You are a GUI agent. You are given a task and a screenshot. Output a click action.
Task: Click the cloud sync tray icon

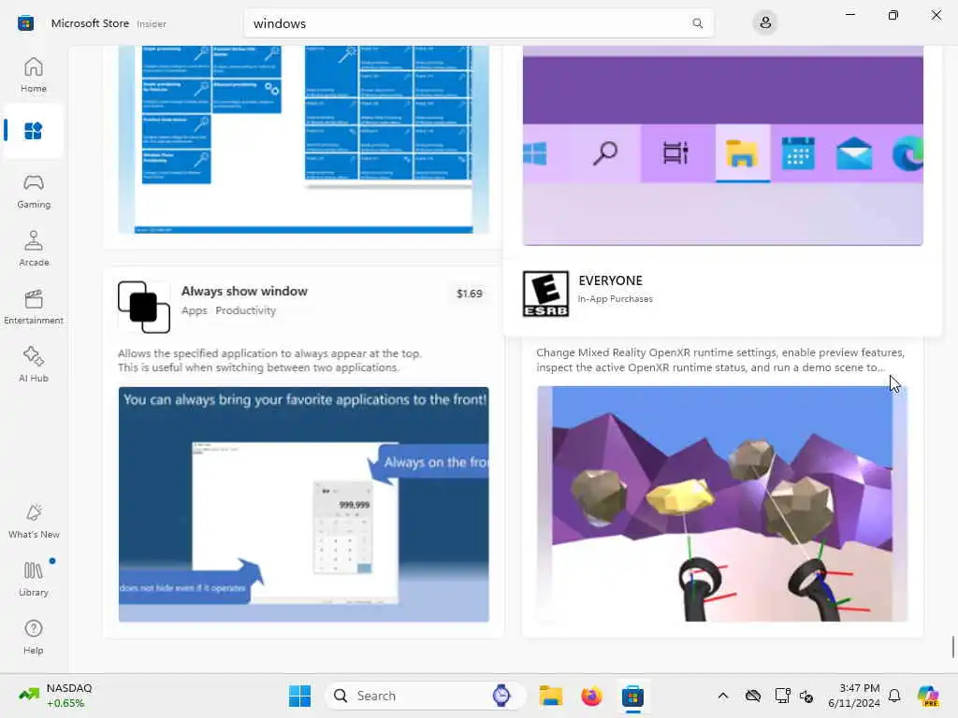753,696
